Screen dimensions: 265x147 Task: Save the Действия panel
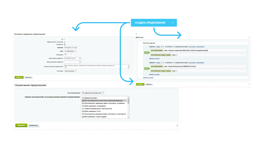click(x=140, y=84)
